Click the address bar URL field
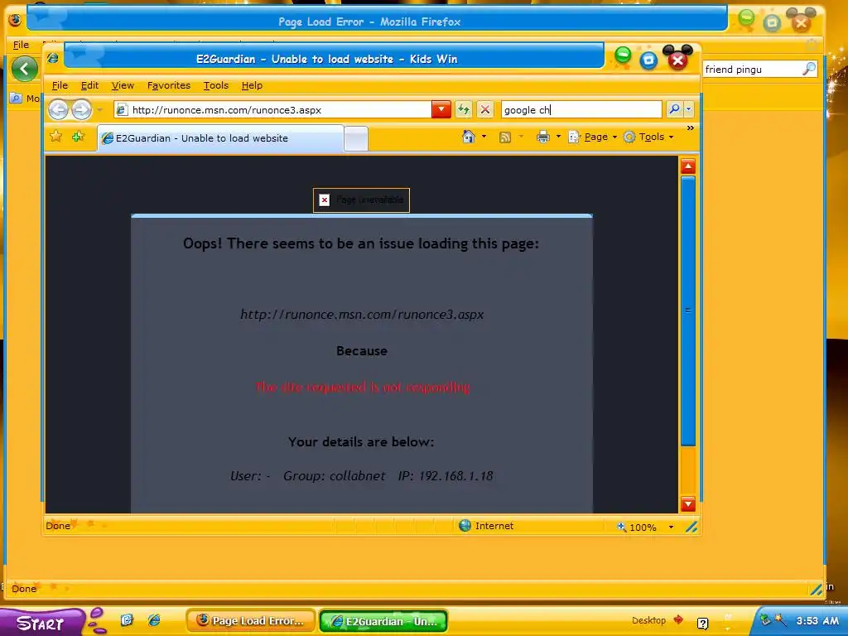The image size is (848, 636). [x=272, y=110]
